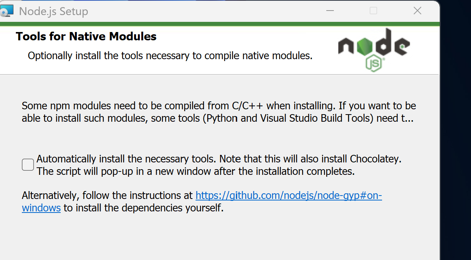
Task: Click the 'Some npm modules need to be compiled' paragraph
Action: (x=219, y=112)
